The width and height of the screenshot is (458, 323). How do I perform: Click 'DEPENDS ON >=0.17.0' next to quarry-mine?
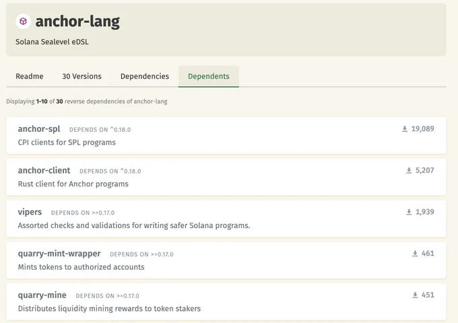click(x=108, y=296)
